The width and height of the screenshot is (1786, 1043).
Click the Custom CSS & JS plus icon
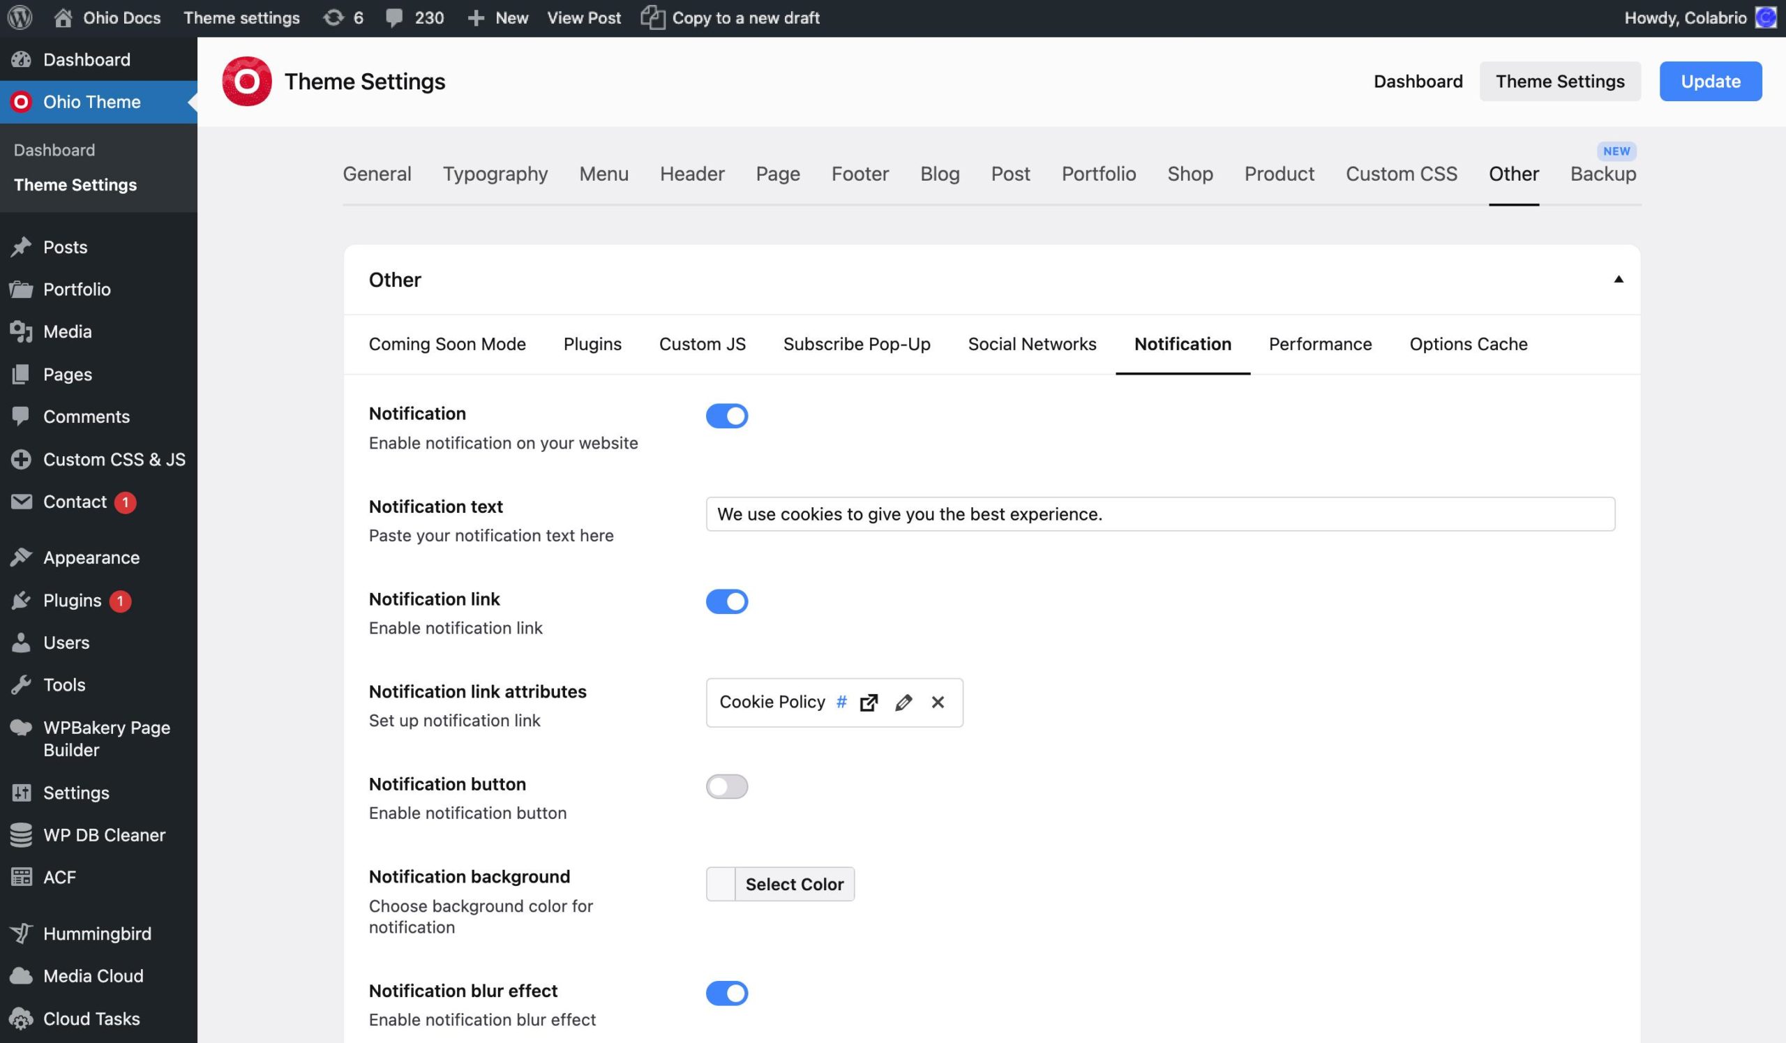pyautogui.click(x=21, y=459)
